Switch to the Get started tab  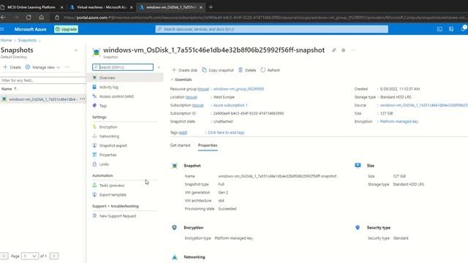point(180,145)
